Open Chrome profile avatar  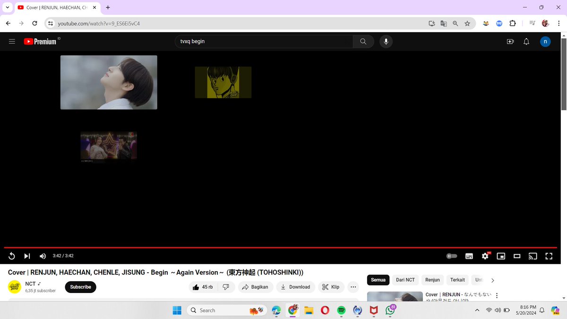[x=545, y=23]
